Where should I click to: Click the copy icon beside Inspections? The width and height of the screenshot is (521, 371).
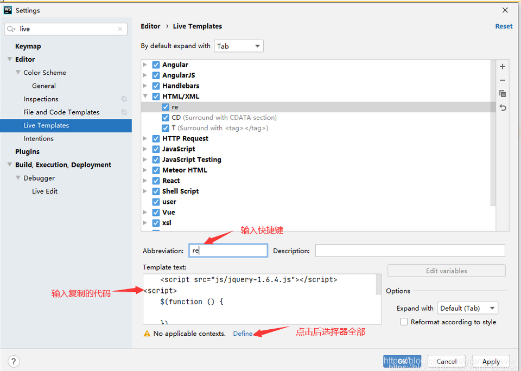point(124,99)
